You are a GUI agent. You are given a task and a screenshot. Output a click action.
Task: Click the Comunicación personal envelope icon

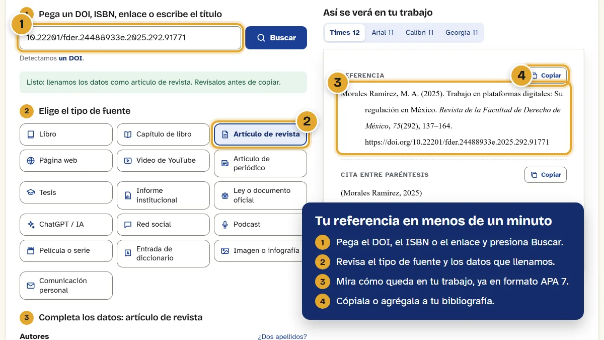[x=31, y=286]
